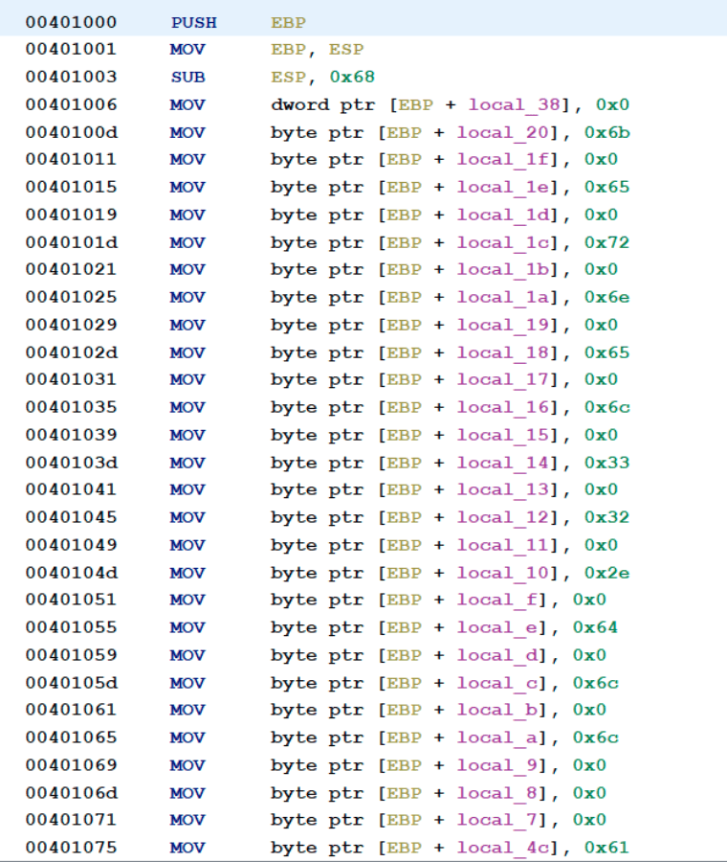Click the local_12 variable reference
Screen dimensions: 727x862
pos(496,517)
